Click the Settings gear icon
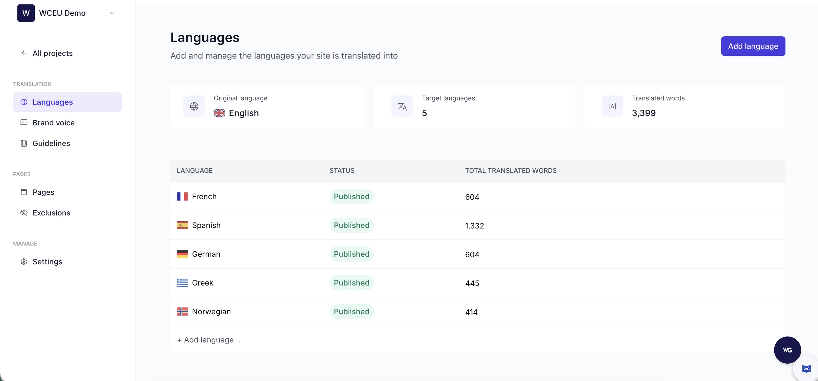This screenshot has width=818, height=381. point(24,261)
